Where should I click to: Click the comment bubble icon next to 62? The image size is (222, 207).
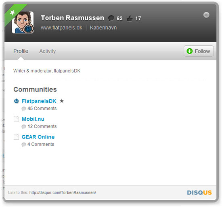111,18
